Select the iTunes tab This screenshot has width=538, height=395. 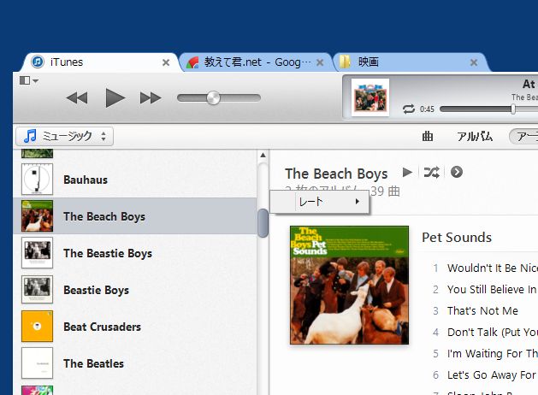[99, 62]
